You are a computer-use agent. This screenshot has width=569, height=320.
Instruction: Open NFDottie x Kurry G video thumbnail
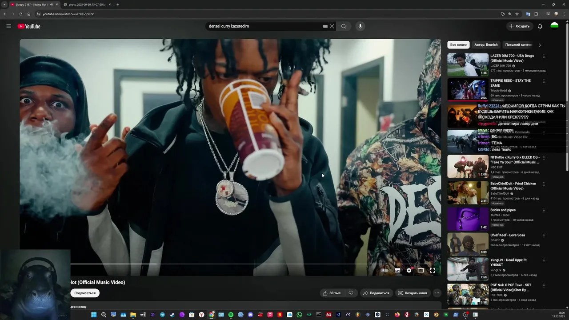tap(468, 166)
